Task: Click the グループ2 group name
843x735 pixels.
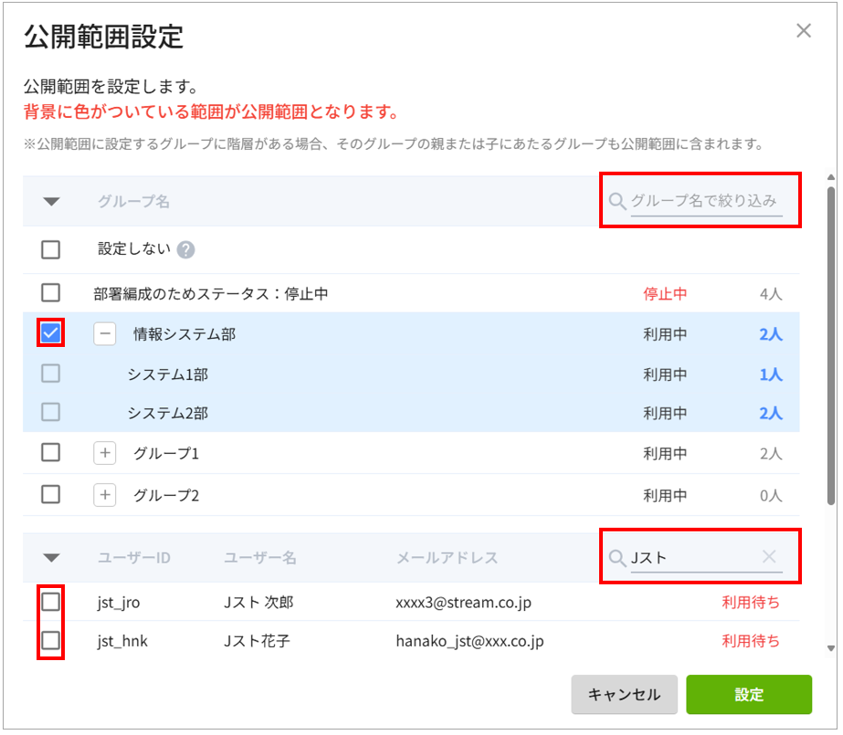Action: coord(166,496)
